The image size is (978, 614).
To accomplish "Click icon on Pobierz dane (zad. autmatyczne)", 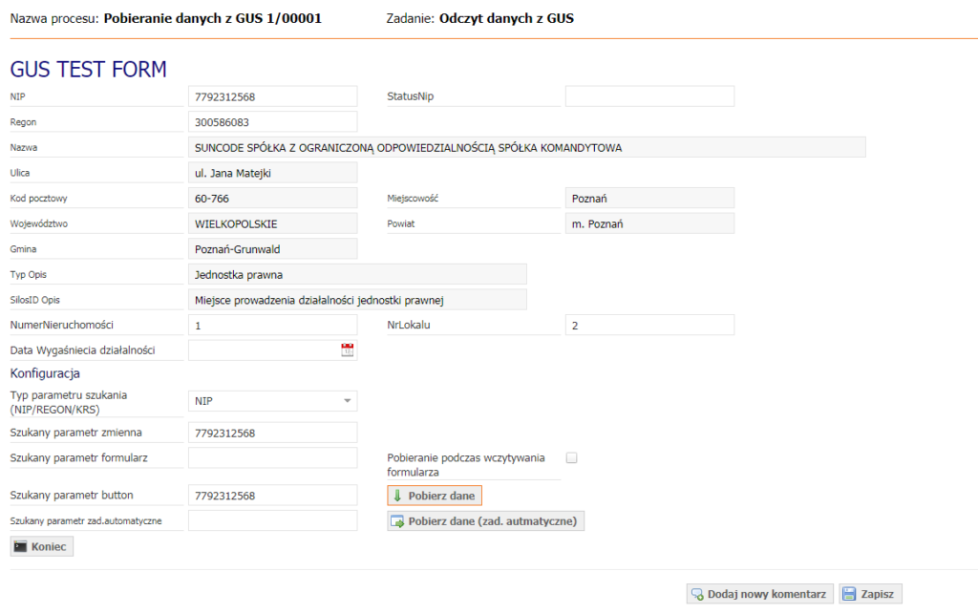I will [397, 521].
